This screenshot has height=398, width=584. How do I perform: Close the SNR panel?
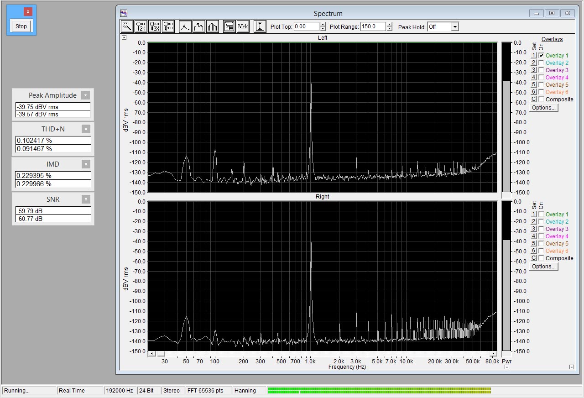click(x=85, y=199)
